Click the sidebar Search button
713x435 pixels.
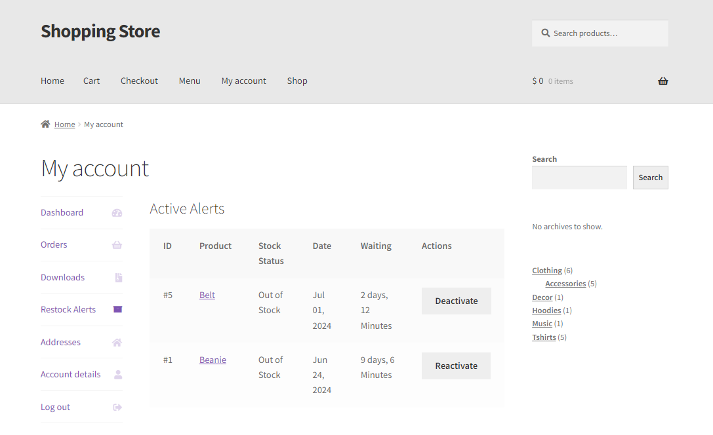pos(650,178)
